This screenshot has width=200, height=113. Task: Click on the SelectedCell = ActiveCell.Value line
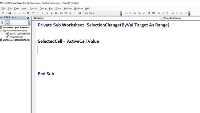[68, 41]
